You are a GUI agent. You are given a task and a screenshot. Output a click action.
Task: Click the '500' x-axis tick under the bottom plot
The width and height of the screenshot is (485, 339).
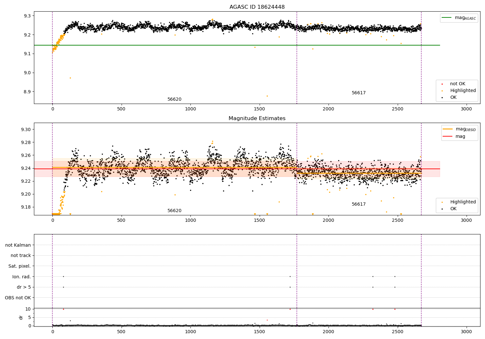click(122, 332)
